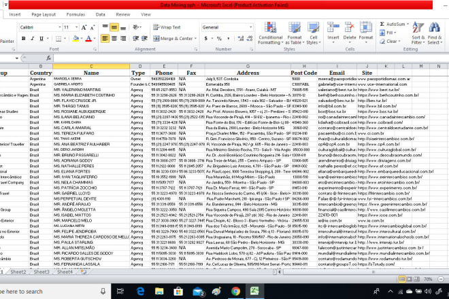Toggle Italic formatting
Viewport: 449px width, 299px height.
[33, 38]
